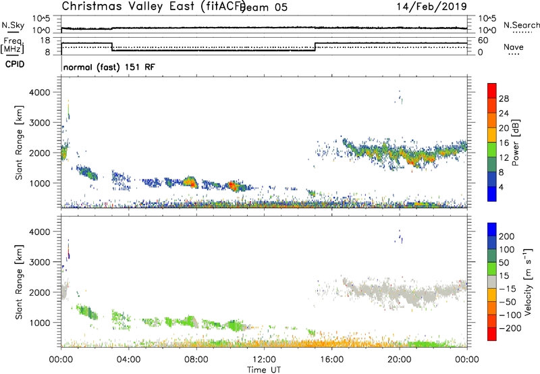Click the '1000' tick in velocity panel
The image size is (540, 374).
39,323
